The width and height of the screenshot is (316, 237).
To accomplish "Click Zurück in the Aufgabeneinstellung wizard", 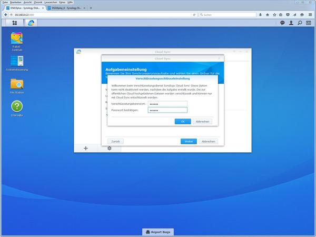I will (115, 142).
